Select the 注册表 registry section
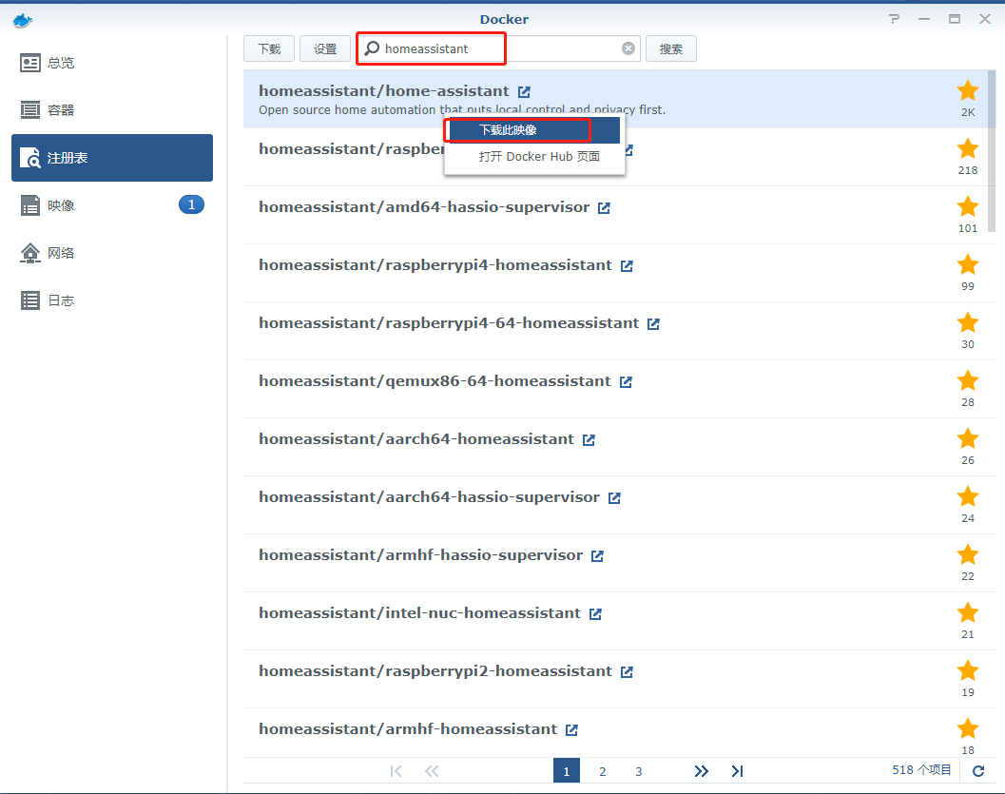 (x=112, y=158)
